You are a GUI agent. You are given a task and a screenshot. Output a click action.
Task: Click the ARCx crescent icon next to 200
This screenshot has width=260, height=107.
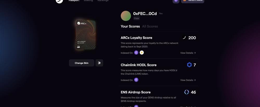184,38
